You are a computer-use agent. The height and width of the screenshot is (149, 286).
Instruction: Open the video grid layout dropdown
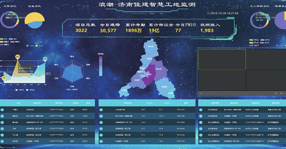[x=282, y=93]
